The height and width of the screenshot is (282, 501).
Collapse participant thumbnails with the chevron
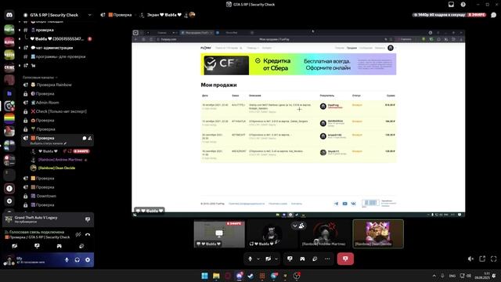pos(295,226)
